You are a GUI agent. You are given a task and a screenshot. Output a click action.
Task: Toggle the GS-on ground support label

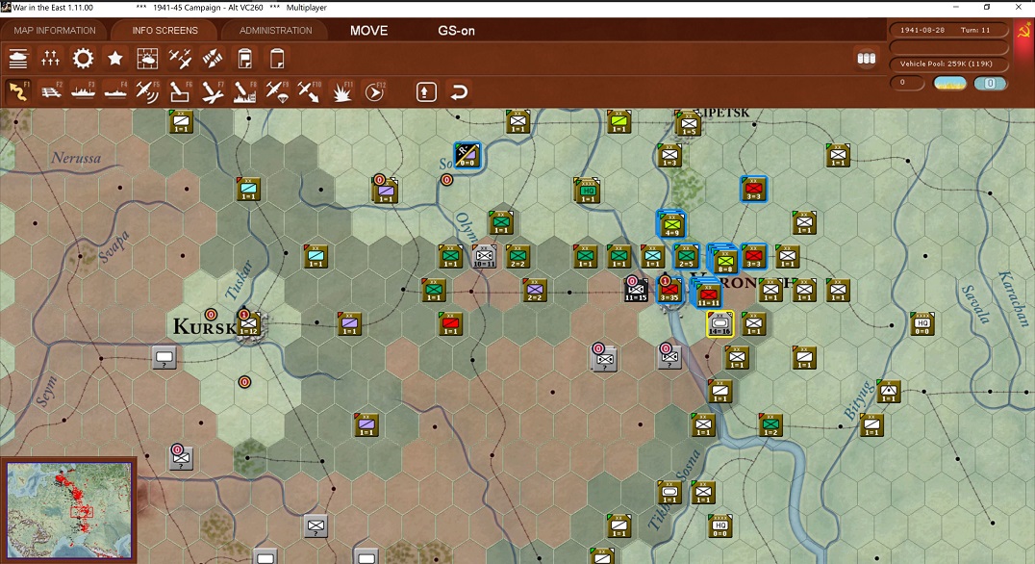pos(456,31)
